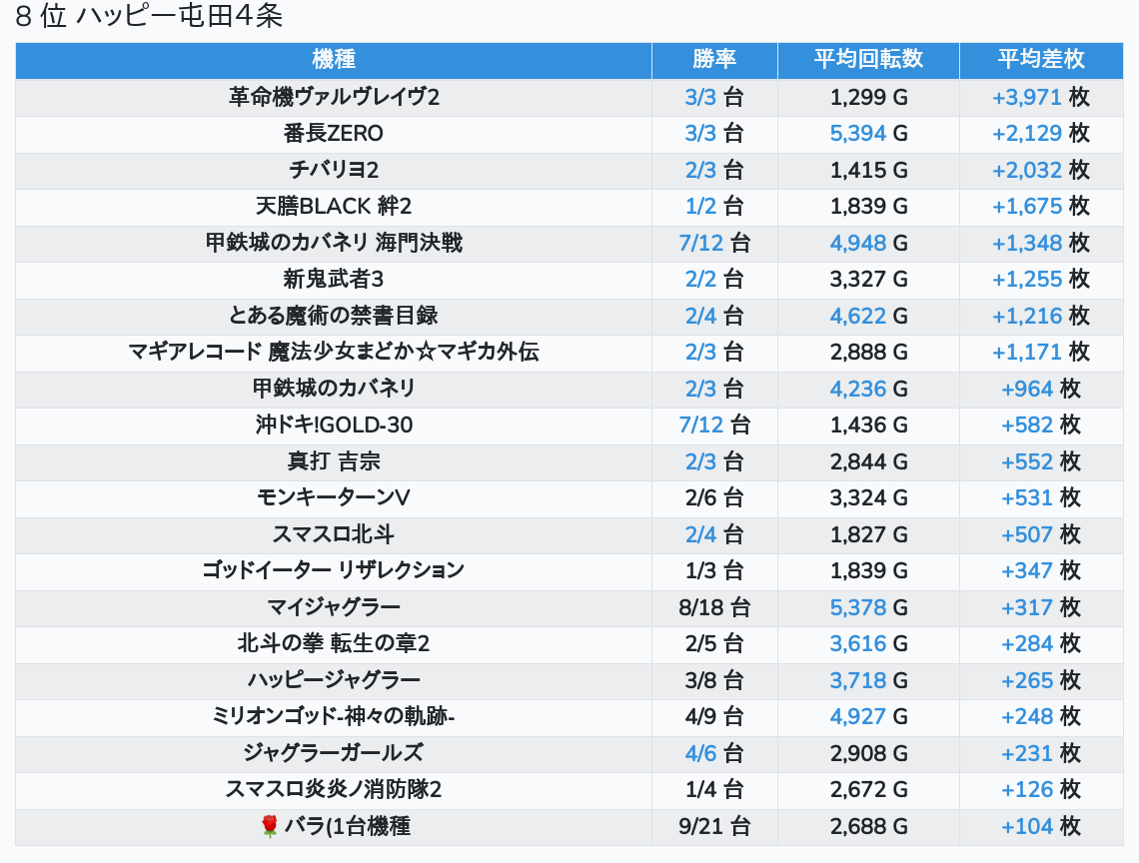This screenshot has width=1139, height=863.
Task: Click win rate 1/2 台 for 天膳BLACK 絆2
Action: [714, 207]
